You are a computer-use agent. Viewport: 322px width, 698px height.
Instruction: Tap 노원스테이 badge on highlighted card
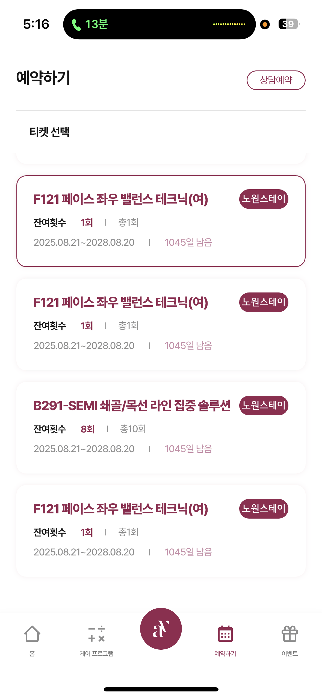coord(264,199)
